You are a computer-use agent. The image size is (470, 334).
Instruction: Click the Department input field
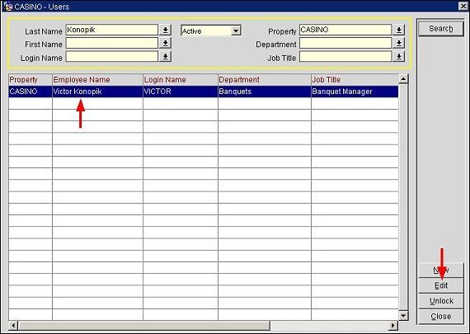345,43
